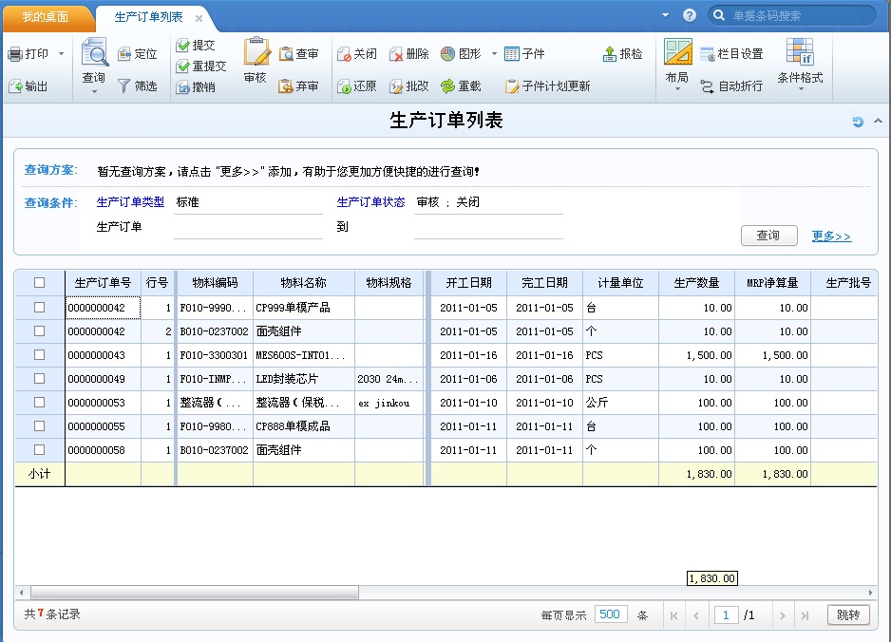The height and width of the screenshot is (642, 891).
Task: Click the scrollbar right arrow
Action: [x=870, y=593]
